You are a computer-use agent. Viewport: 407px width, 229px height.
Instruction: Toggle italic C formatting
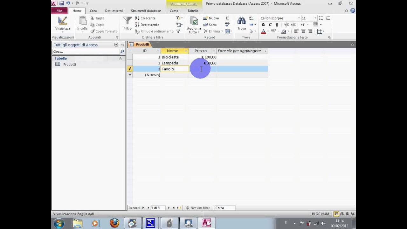[270, 24]
